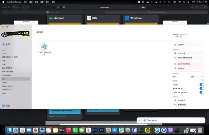
Task: Open Wi-Fi status in the menu bar
Action: (180, 2)
